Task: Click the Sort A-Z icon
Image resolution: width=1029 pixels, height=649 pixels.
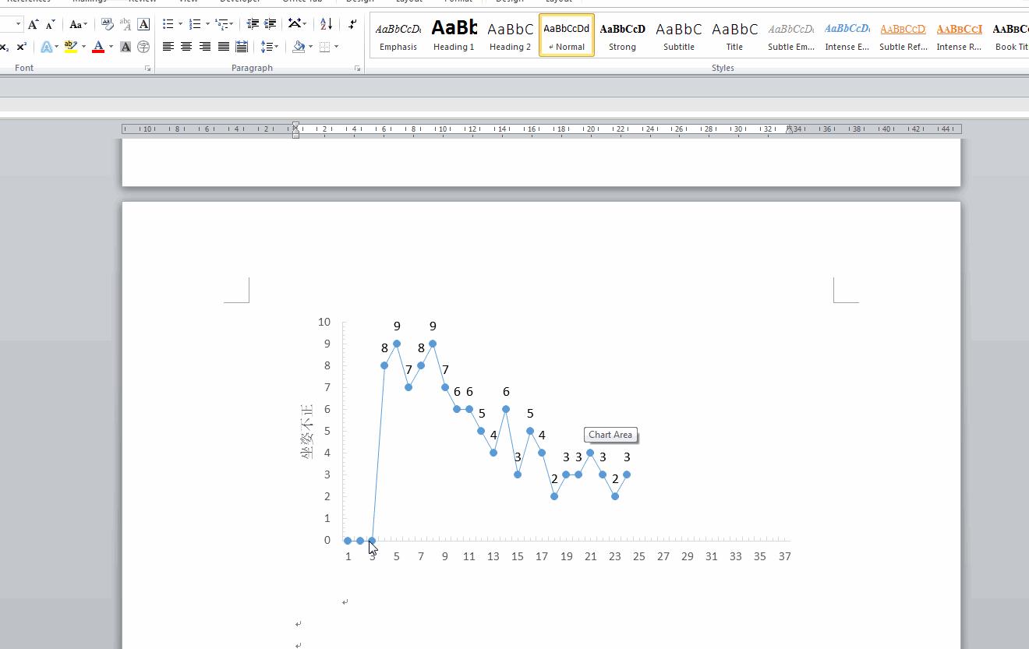Action: (326, 24)
